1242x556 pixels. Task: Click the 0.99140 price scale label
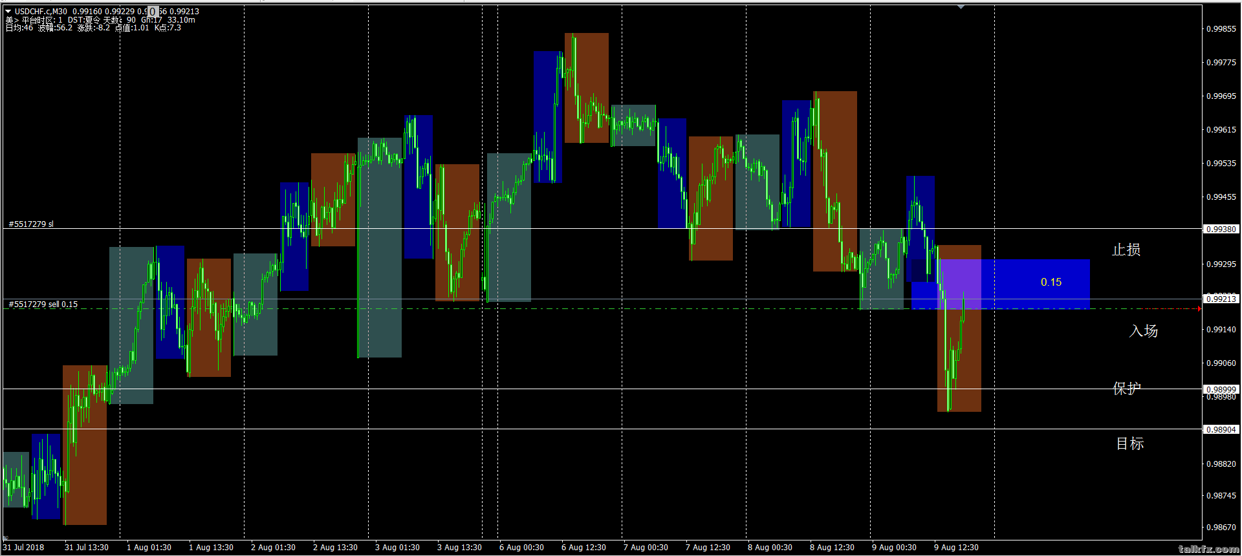click(1221, 330)
